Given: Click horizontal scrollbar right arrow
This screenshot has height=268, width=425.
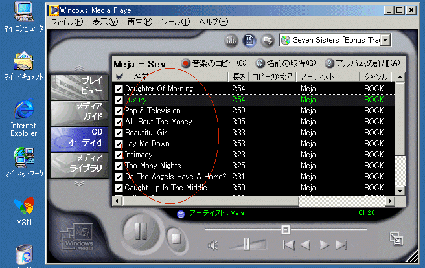Looking at the screenshot, I should coord(390,201).
